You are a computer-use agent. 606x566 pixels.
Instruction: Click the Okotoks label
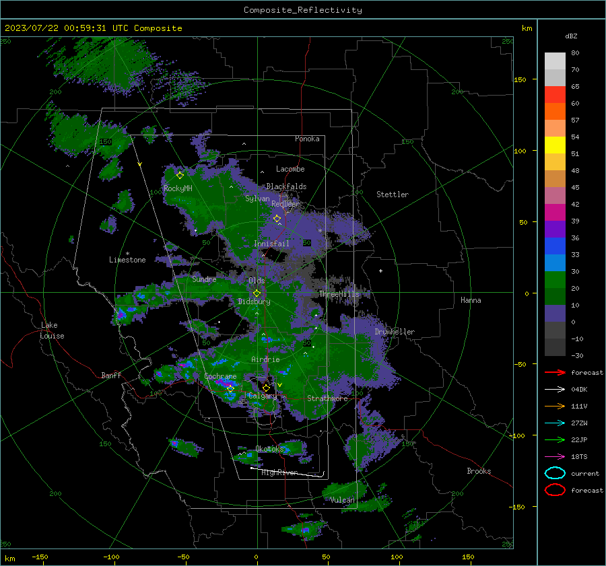[x=269, y=449]
